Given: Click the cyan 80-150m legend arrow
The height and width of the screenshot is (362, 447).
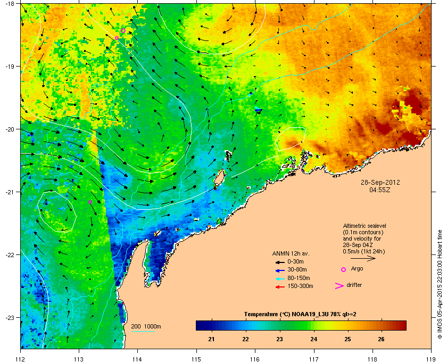Looking at the screenshot, I should (280, 278).
